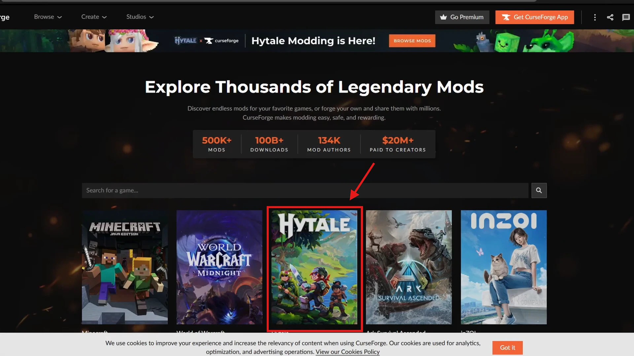This screenshot has width=634, height=356.
Task: Open the chat messages icon
Action: click(x=626, y=17)
